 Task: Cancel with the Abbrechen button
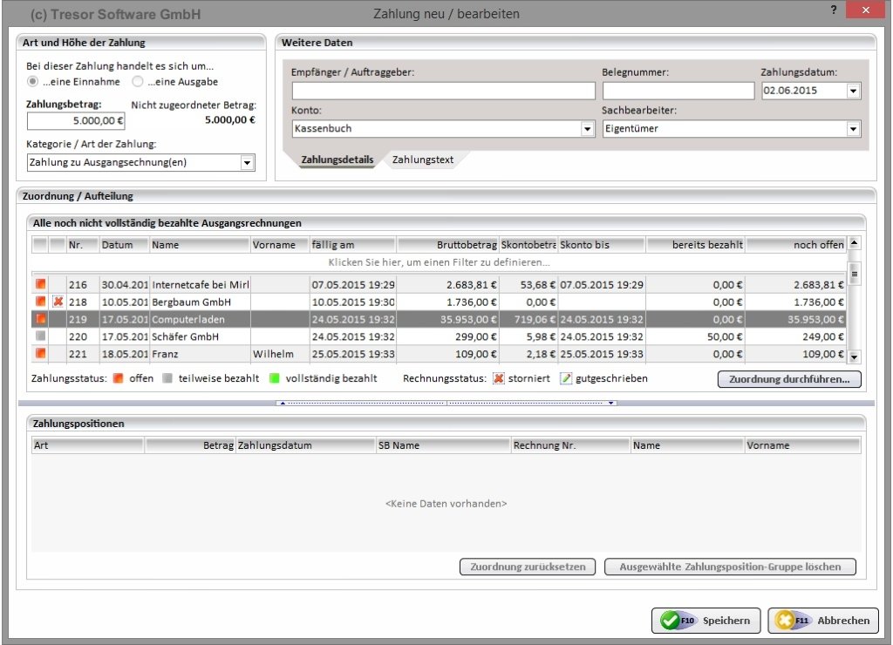pos(823,620)
